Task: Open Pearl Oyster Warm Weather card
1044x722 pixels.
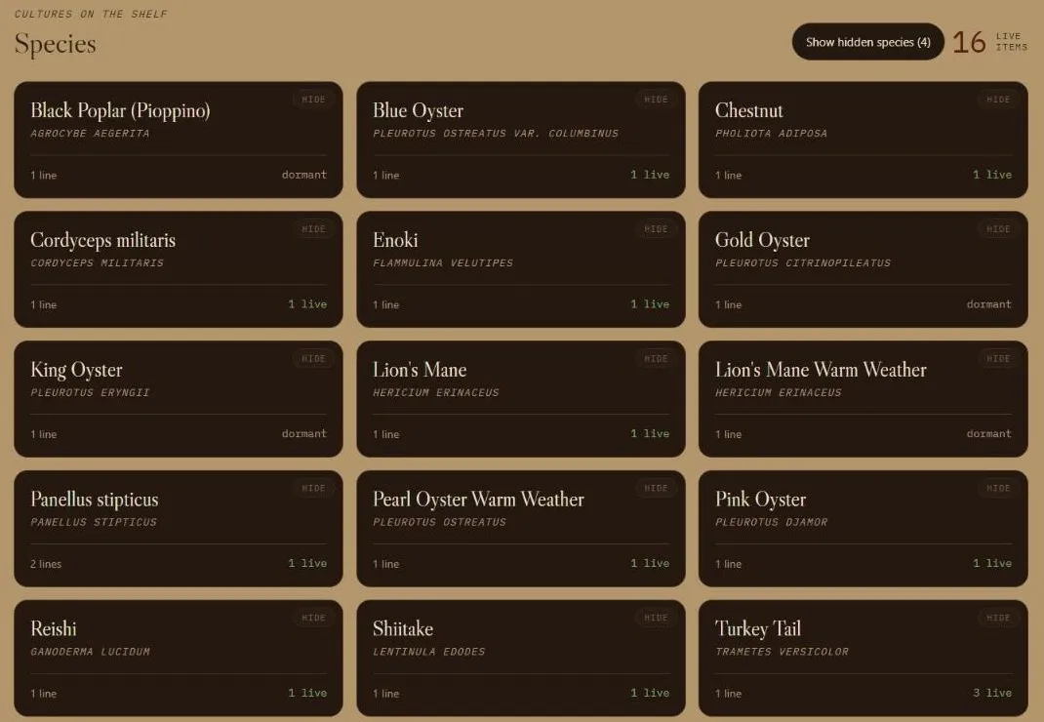Action: click(x=521, y=529)
